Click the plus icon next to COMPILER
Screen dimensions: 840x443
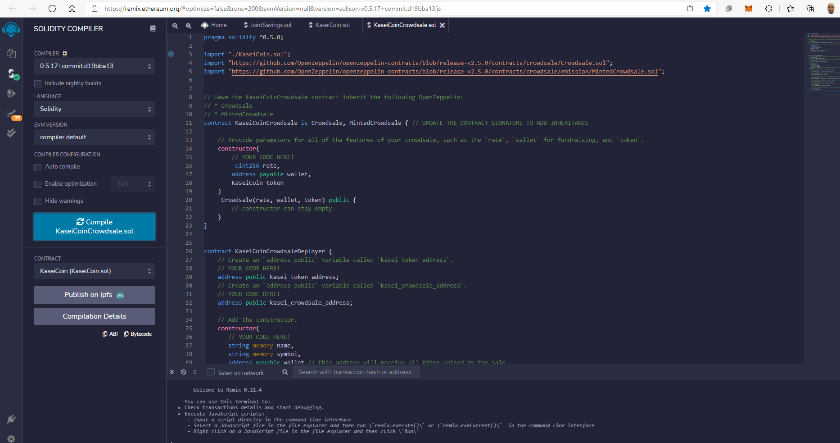point(65,54)
